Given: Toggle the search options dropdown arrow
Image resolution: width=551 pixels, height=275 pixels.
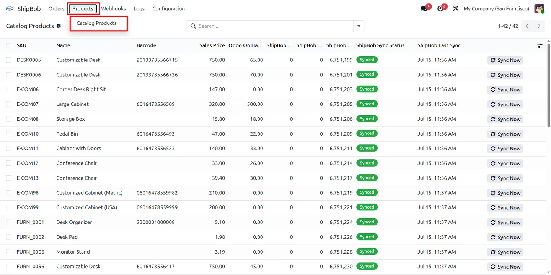Looking at the screenshot, I should [359, 26].
